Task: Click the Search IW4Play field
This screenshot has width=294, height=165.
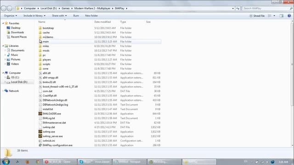Action: [267, 8]
